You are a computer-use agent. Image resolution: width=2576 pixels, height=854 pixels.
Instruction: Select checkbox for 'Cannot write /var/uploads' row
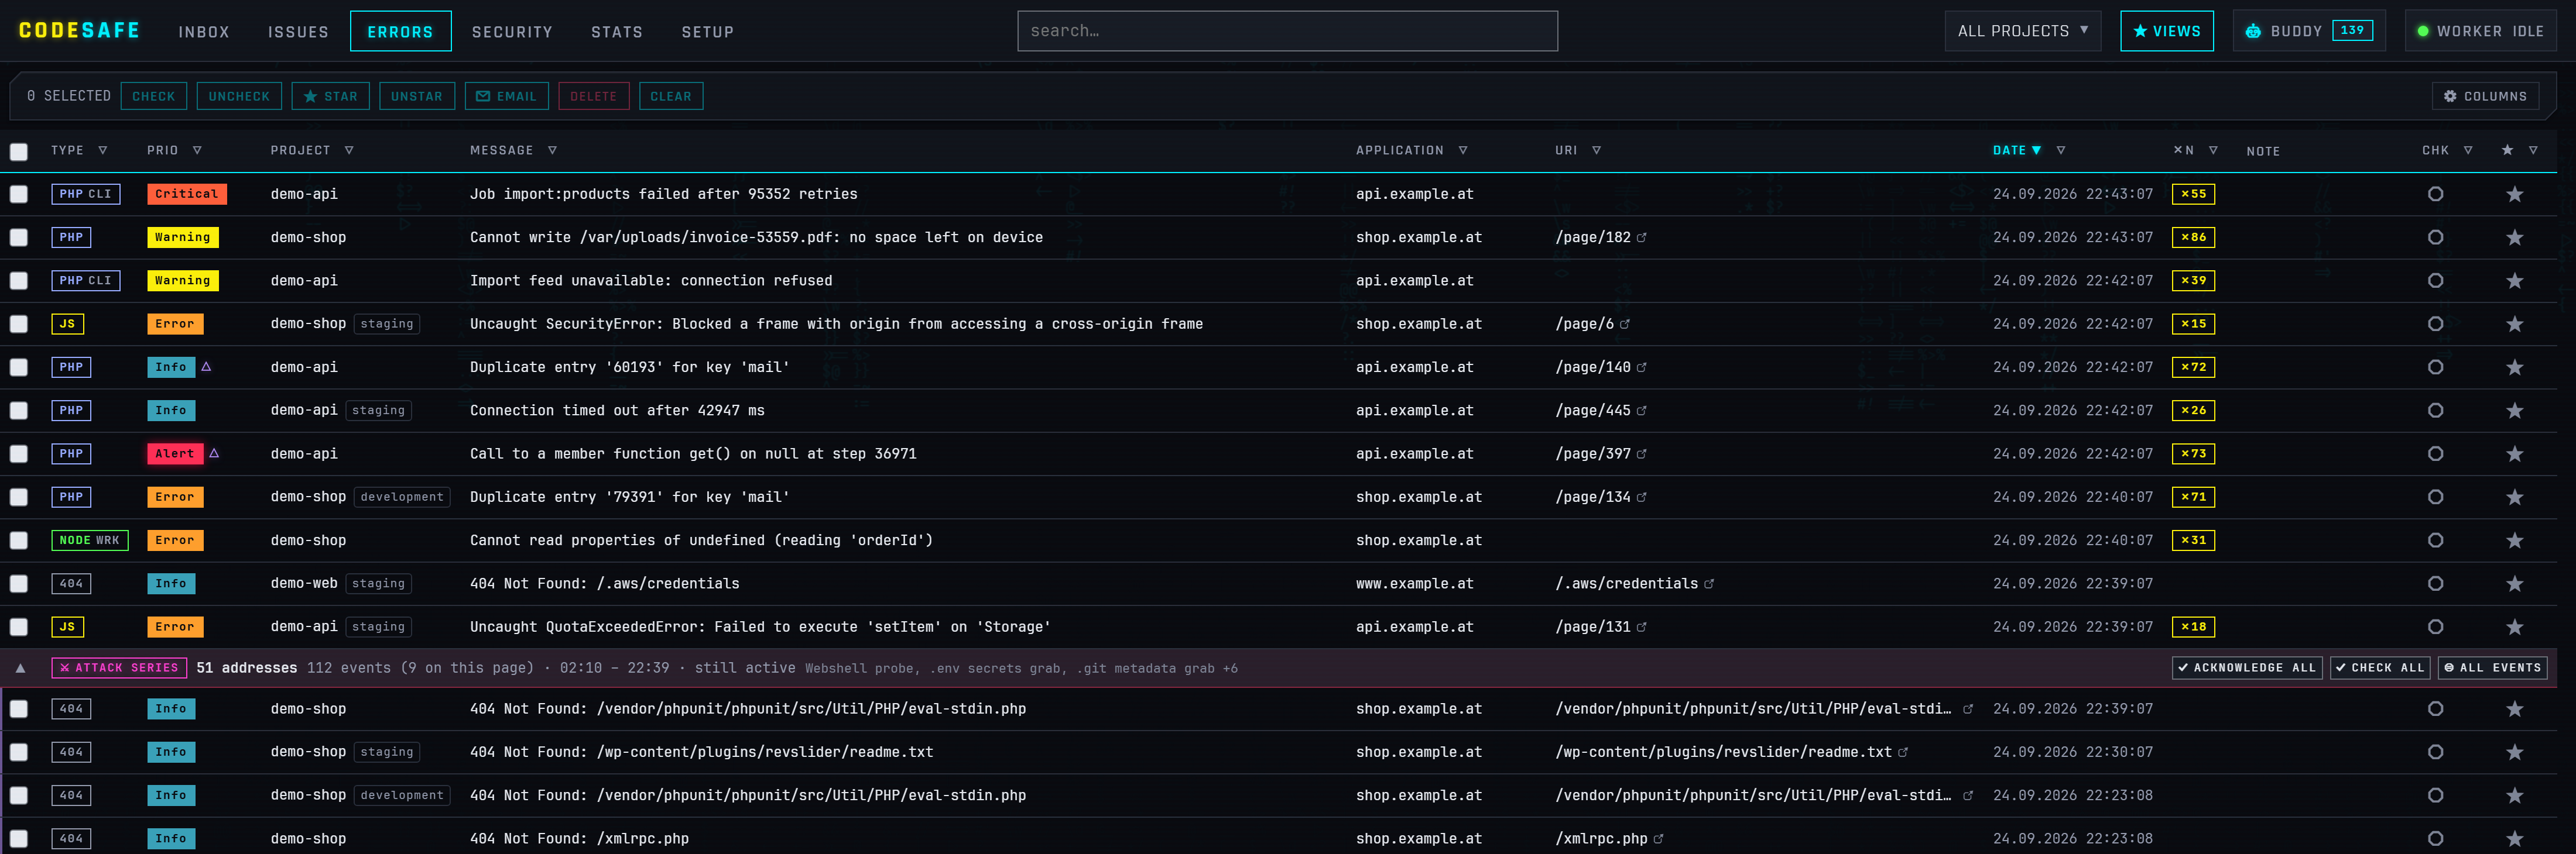(19, 237)
